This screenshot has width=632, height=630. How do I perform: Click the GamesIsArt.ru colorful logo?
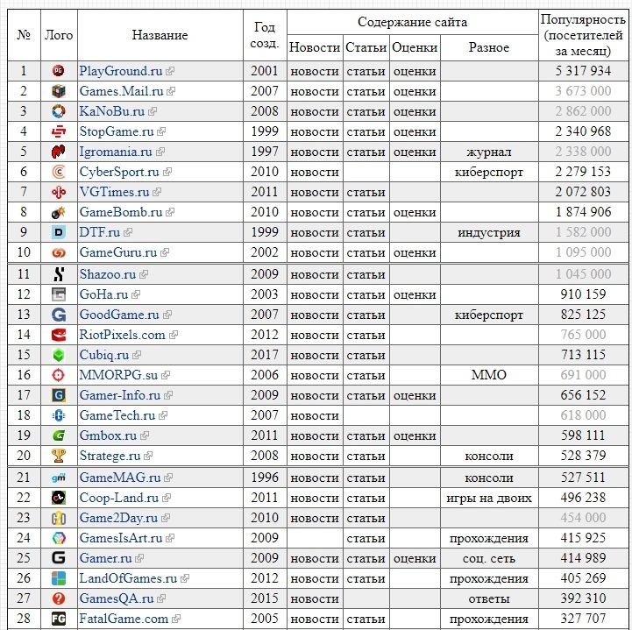[59, 538]
